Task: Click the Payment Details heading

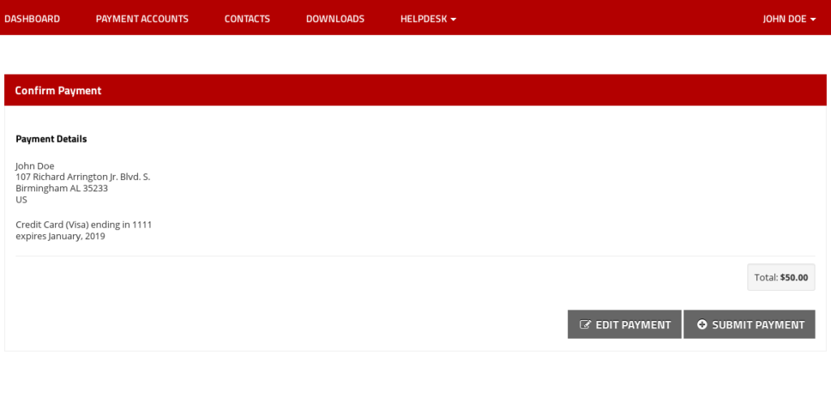Action: (x=51, y=139)
